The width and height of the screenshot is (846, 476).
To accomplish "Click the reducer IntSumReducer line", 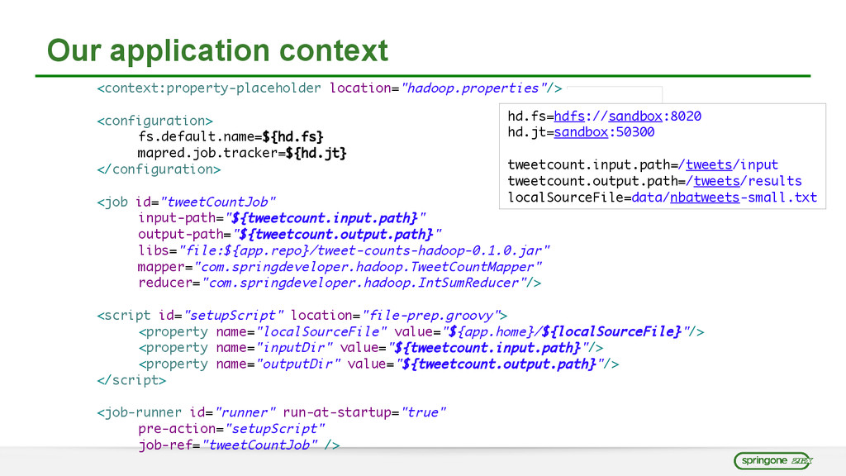I will coord(340,283).
